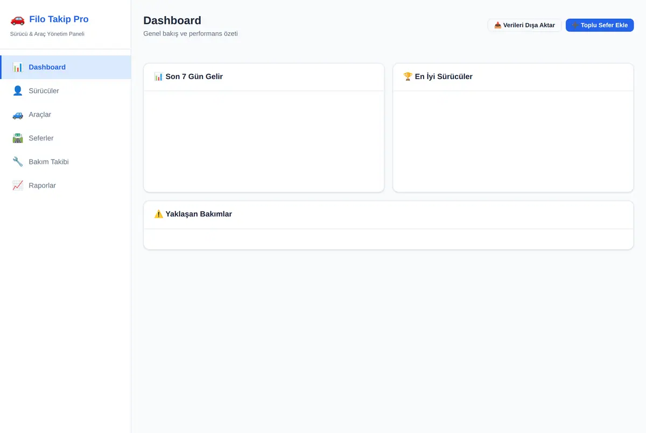The height and width of the screenshot is (433, 646).
Task: Click the 'En İyi Sürücüler' card title
Action: coord(438,76)
